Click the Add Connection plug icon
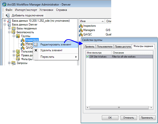This screenshot has width=158, height=124. 7,16
